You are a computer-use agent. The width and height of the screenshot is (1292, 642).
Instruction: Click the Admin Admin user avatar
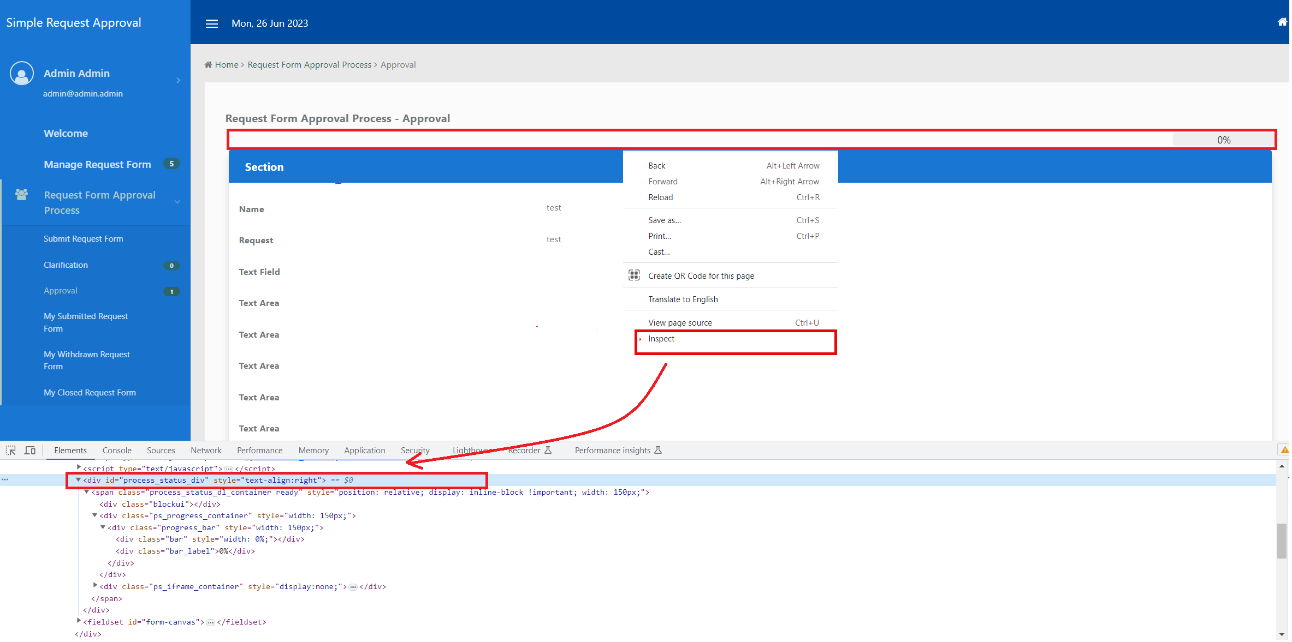coord(22,73)
